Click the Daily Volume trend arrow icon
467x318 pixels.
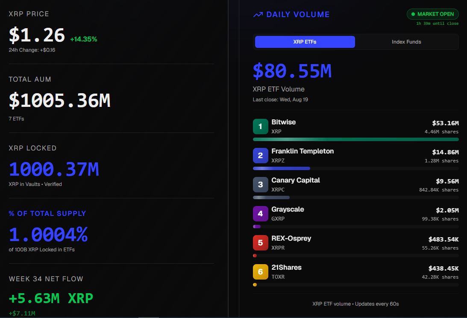pyautogui.click(x=258, y=14)
